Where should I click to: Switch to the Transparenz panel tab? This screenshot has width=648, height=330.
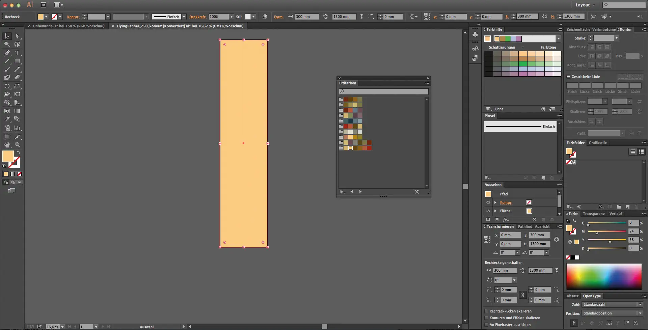pos(593,214)
